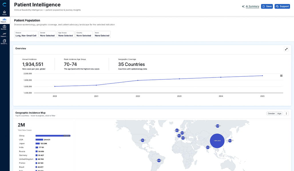
Task: Open the Years filter dropdown
Action: point(102,34)
